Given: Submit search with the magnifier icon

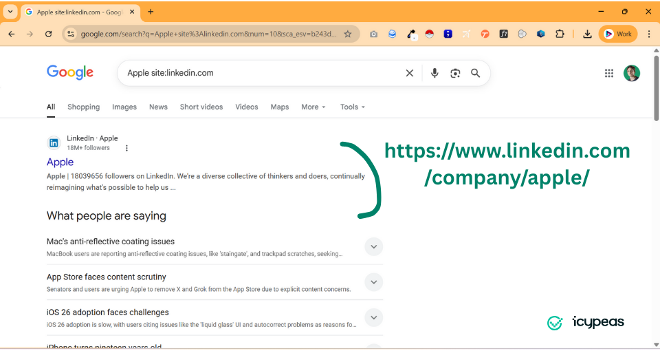Looking at the screenshot, I should 476,74.
